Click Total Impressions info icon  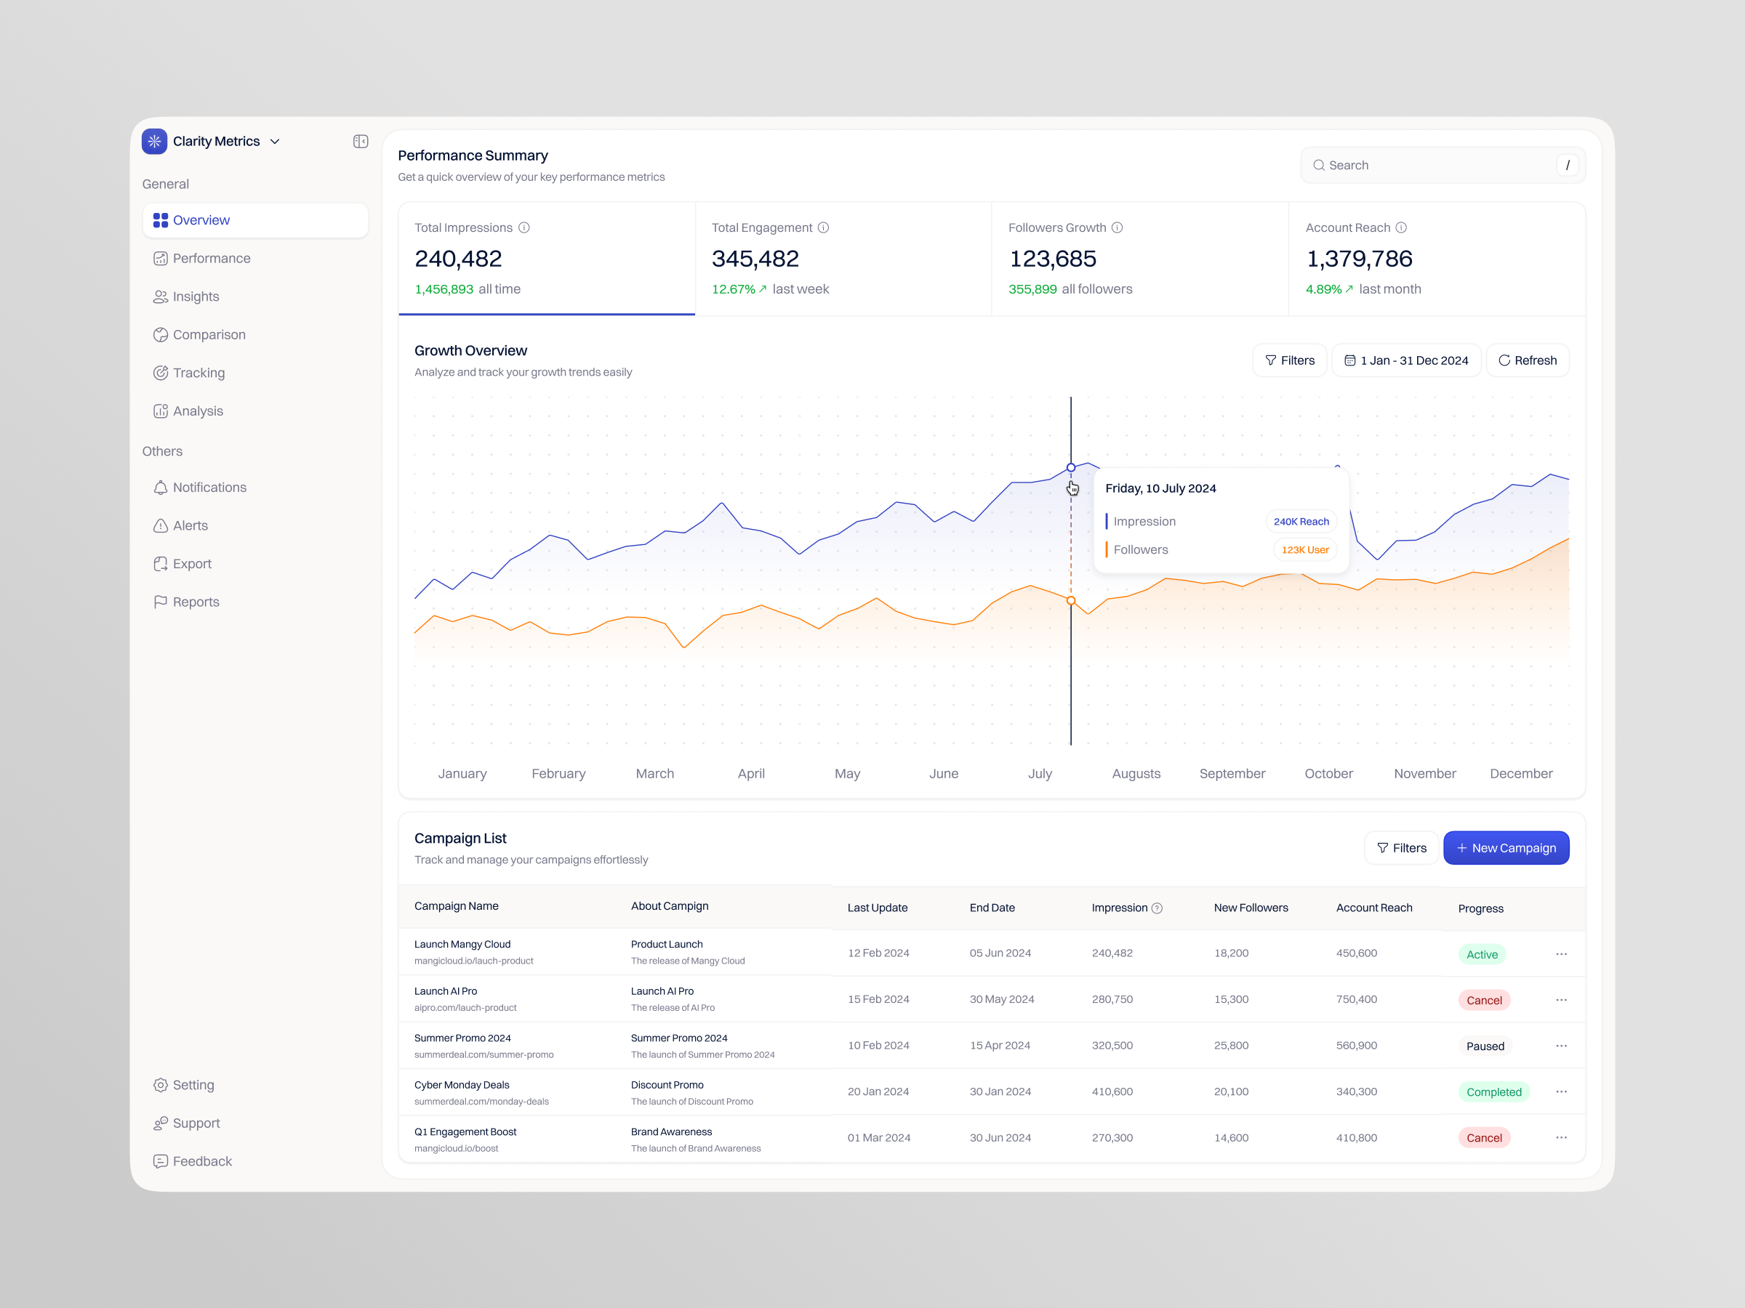click(x=523, y=228)
